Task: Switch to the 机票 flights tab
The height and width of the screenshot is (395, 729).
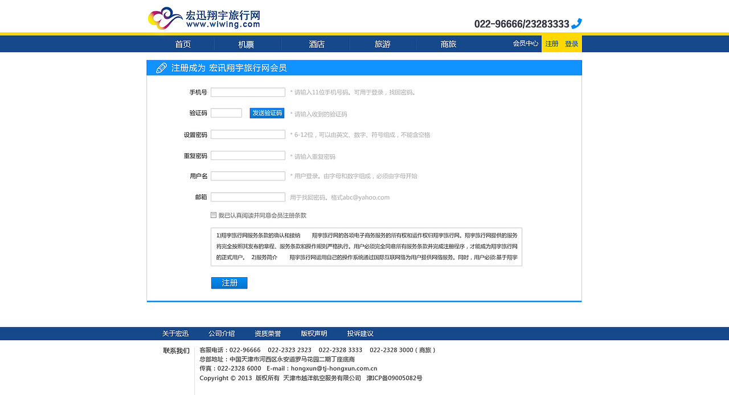Action: [x=245, y=43]
